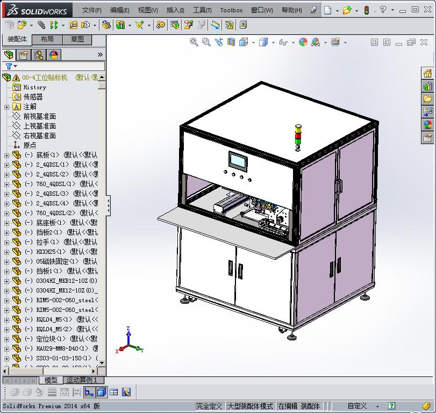Viewport: 436px width, 413px height.
Task: Select the Edit Appearance sphere icon
Action: (303, 42)
